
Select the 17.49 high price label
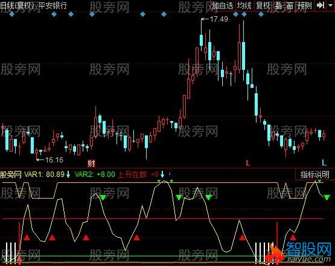pyautogui.click(x=219, y=19)
